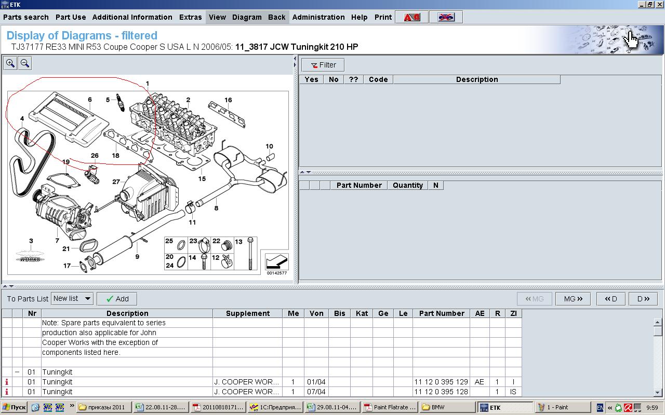Click parts list scrollbar down arrow
This screenshot has width=665, height=415.
(658, 393)
